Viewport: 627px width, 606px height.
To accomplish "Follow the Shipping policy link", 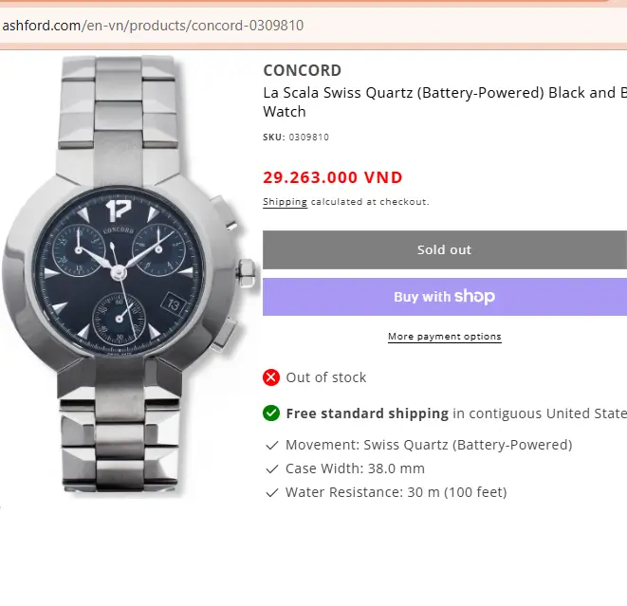I will [285, 202].
